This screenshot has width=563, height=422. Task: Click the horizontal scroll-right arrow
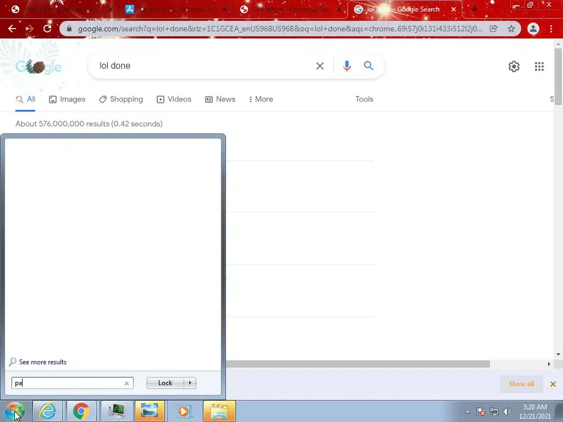[x=549, y=364]
